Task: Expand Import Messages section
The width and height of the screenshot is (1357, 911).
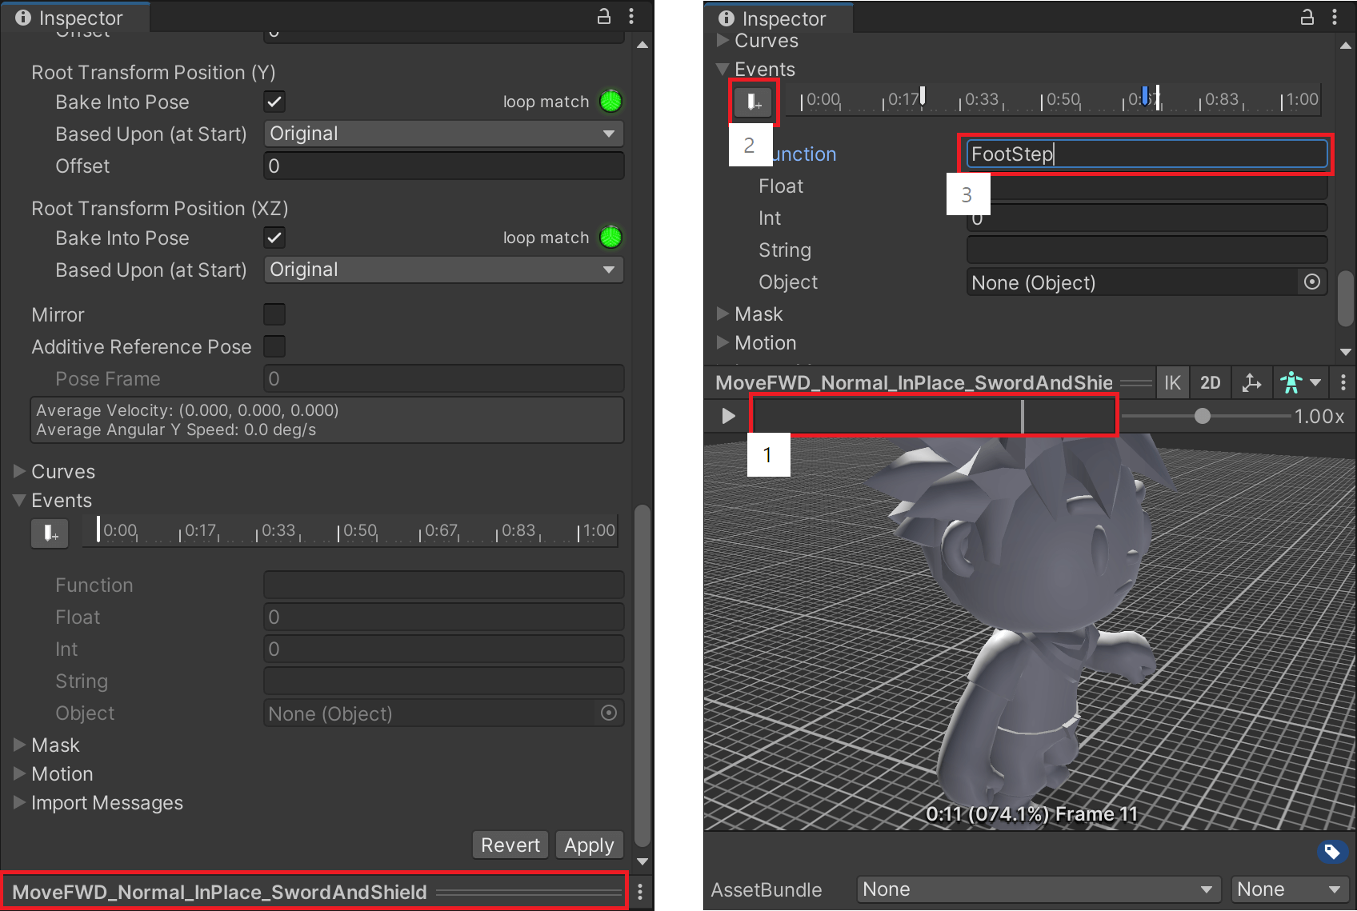Action: 20,802
